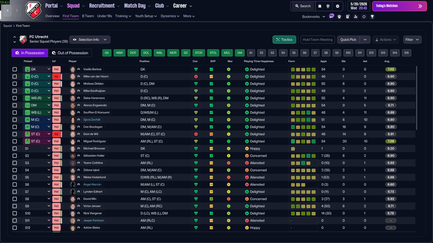
Task: Open Gjivai Zechiël's player profile link
Action: (92, 120)
